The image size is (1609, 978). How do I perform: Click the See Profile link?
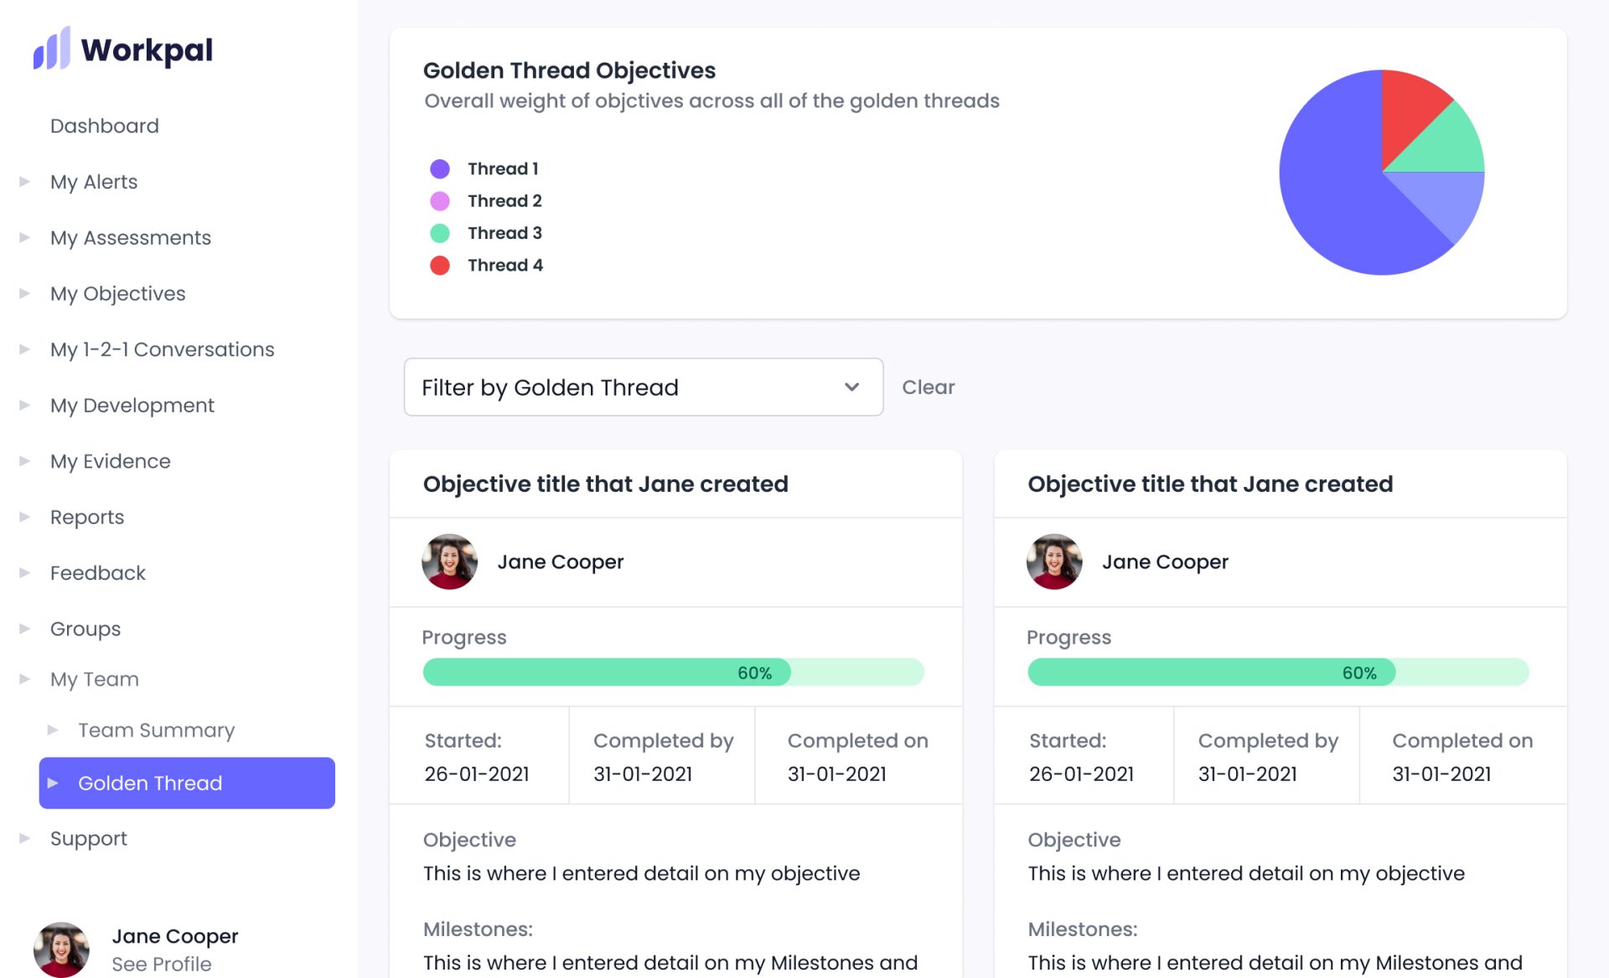click(x=162, y=964)
